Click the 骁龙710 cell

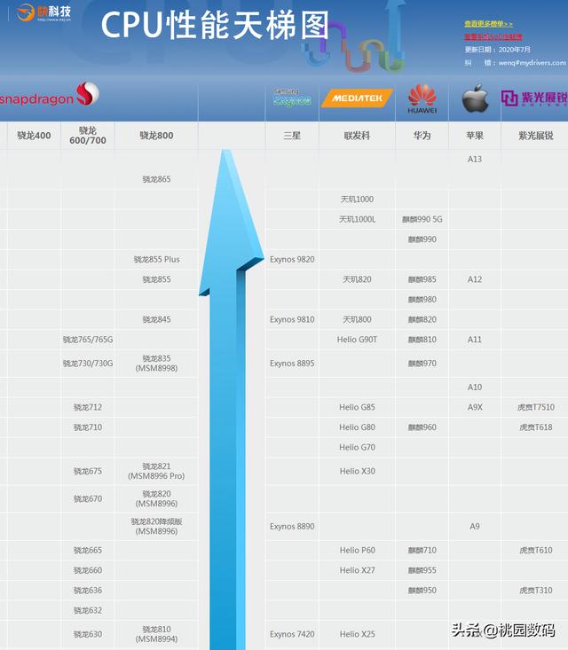[88, 427]
